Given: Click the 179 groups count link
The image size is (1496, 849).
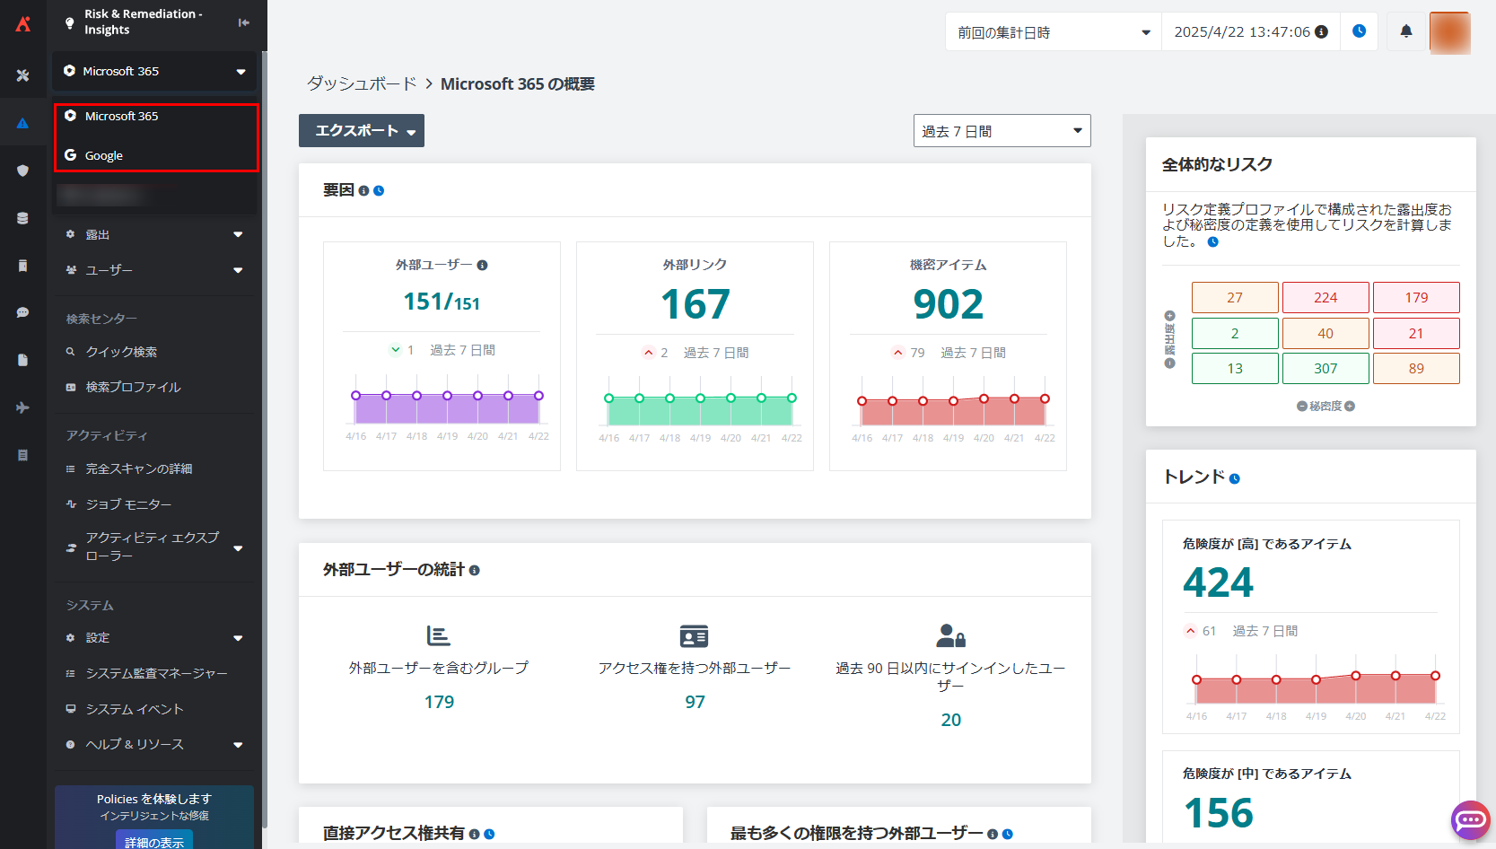Looking at the screenshot, I should [439, 703].
